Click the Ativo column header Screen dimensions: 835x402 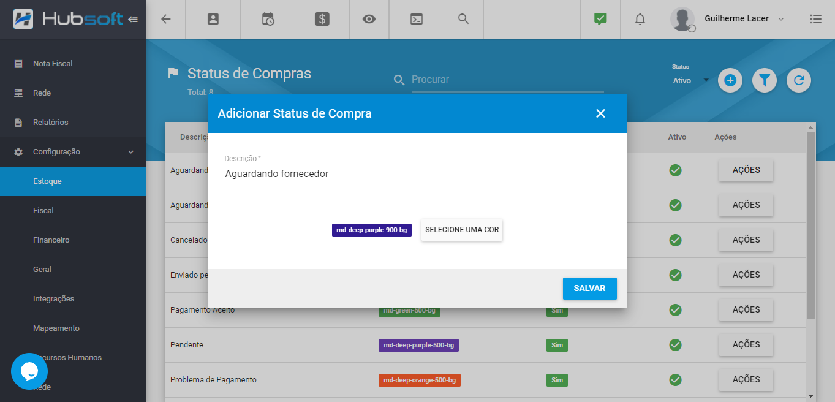tap(677, 137)
